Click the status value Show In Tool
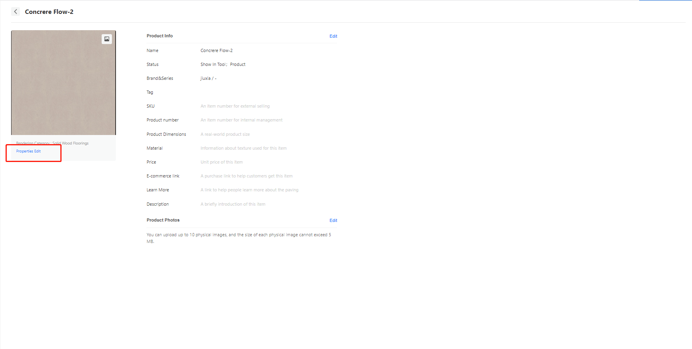This screenshot has width=692, height=349. tap(213, 64)
